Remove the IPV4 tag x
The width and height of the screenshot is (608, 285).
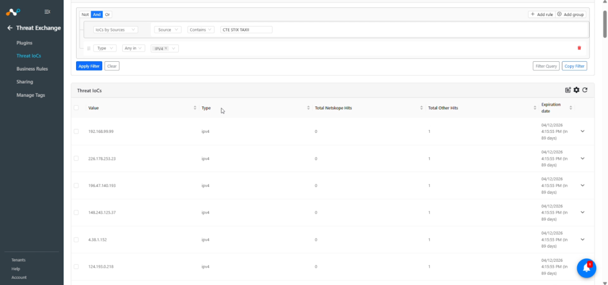(x=166, y=49)
